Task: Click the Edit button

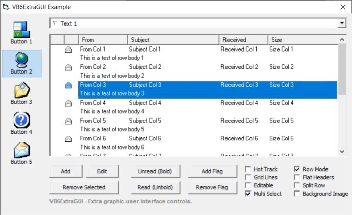Action: pyautogui.click(x=102, y=171)
